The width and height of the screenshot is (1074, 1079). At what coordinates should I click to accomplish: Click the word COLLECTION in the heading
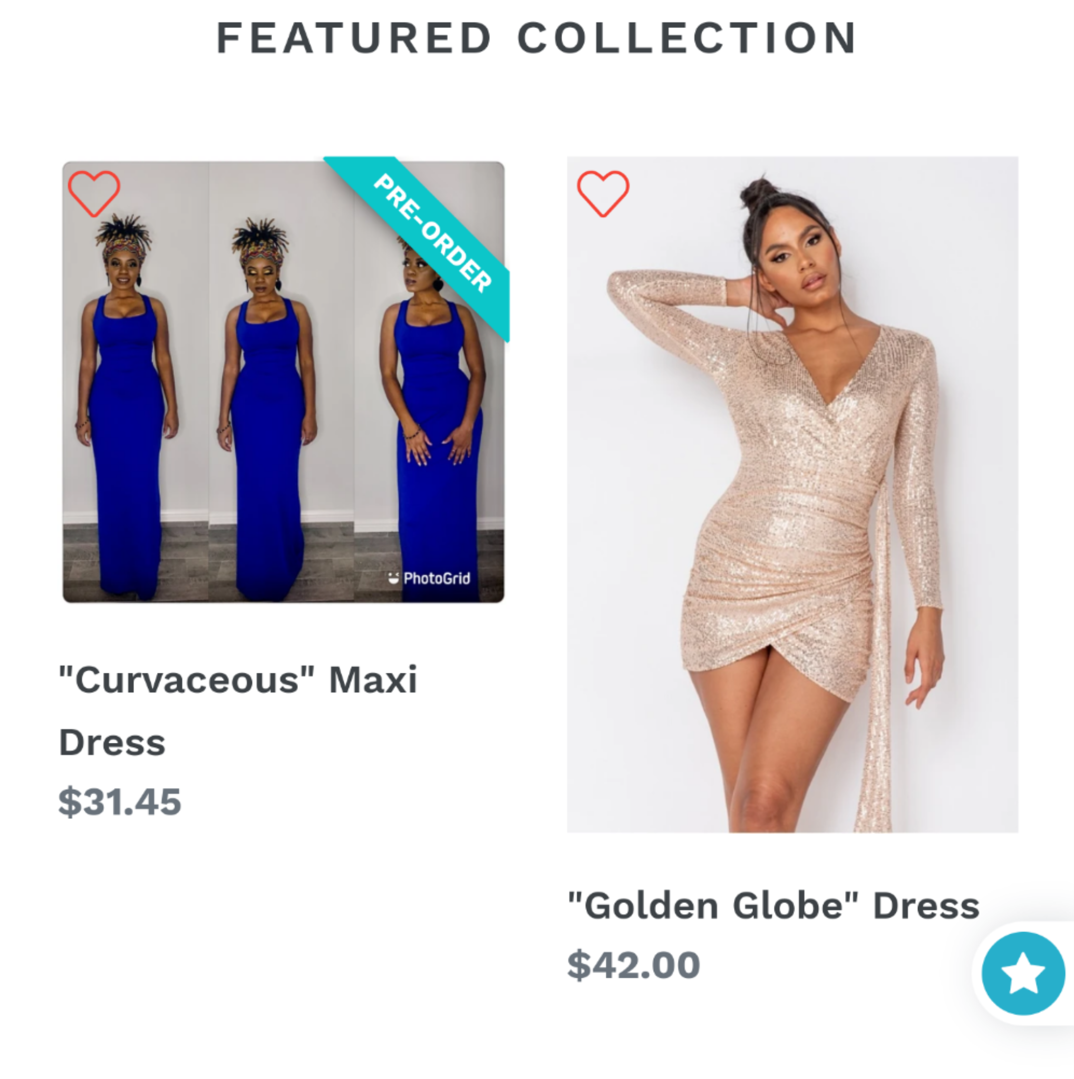click(x=688, y=38)
